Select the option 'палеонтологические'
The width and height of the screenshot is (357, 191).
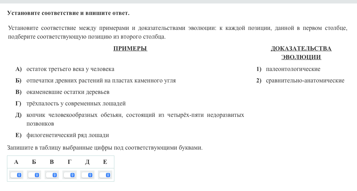pyautogui.click(x=293, y=69)
